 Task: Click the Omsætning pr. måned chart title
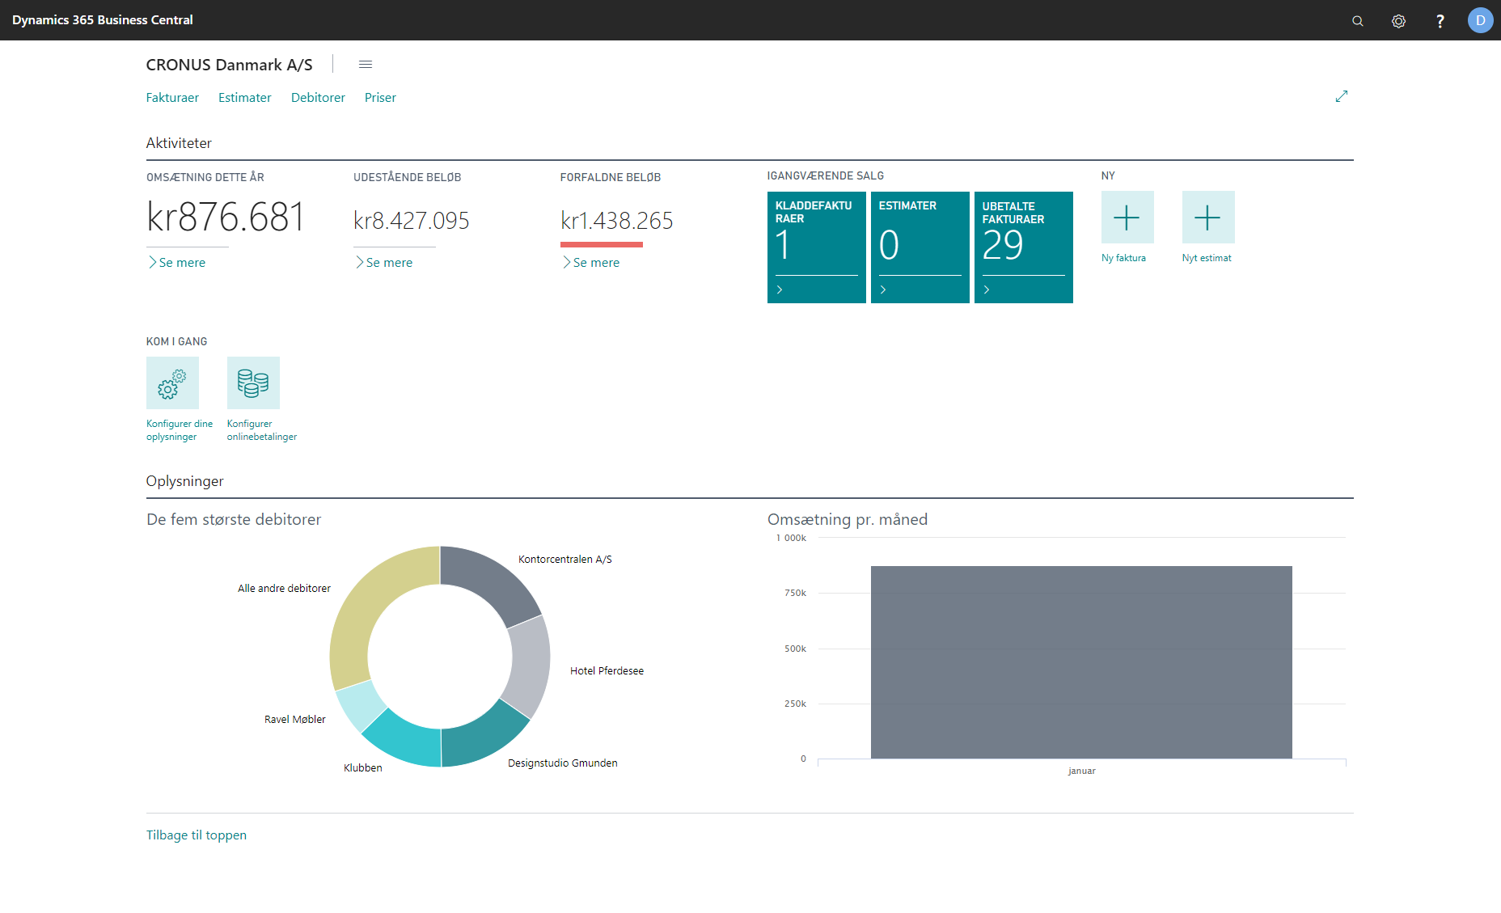(848, 519)
